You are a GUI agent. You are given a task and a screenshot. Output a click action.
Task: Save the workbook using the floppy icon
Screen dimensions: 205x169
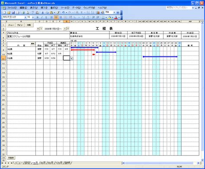click(x=13, y=13)
